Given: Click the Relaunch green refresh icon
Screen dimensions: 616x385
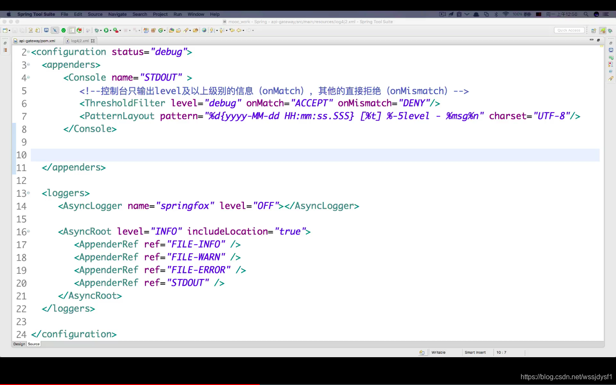Looking at the screenshot, I should (x=79, y=30).
